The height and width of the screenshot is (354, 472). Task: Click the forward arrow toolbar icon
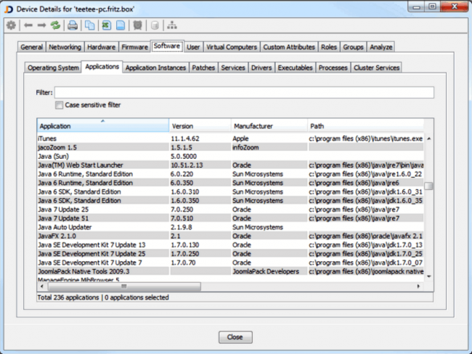[x=41, y=25]
